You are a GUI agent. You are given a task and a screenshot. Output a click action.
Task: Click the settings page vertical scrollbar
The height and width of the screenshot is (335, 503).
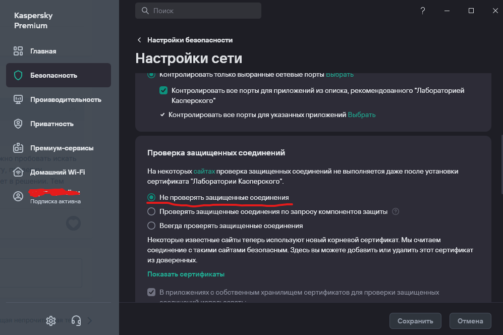501,164
